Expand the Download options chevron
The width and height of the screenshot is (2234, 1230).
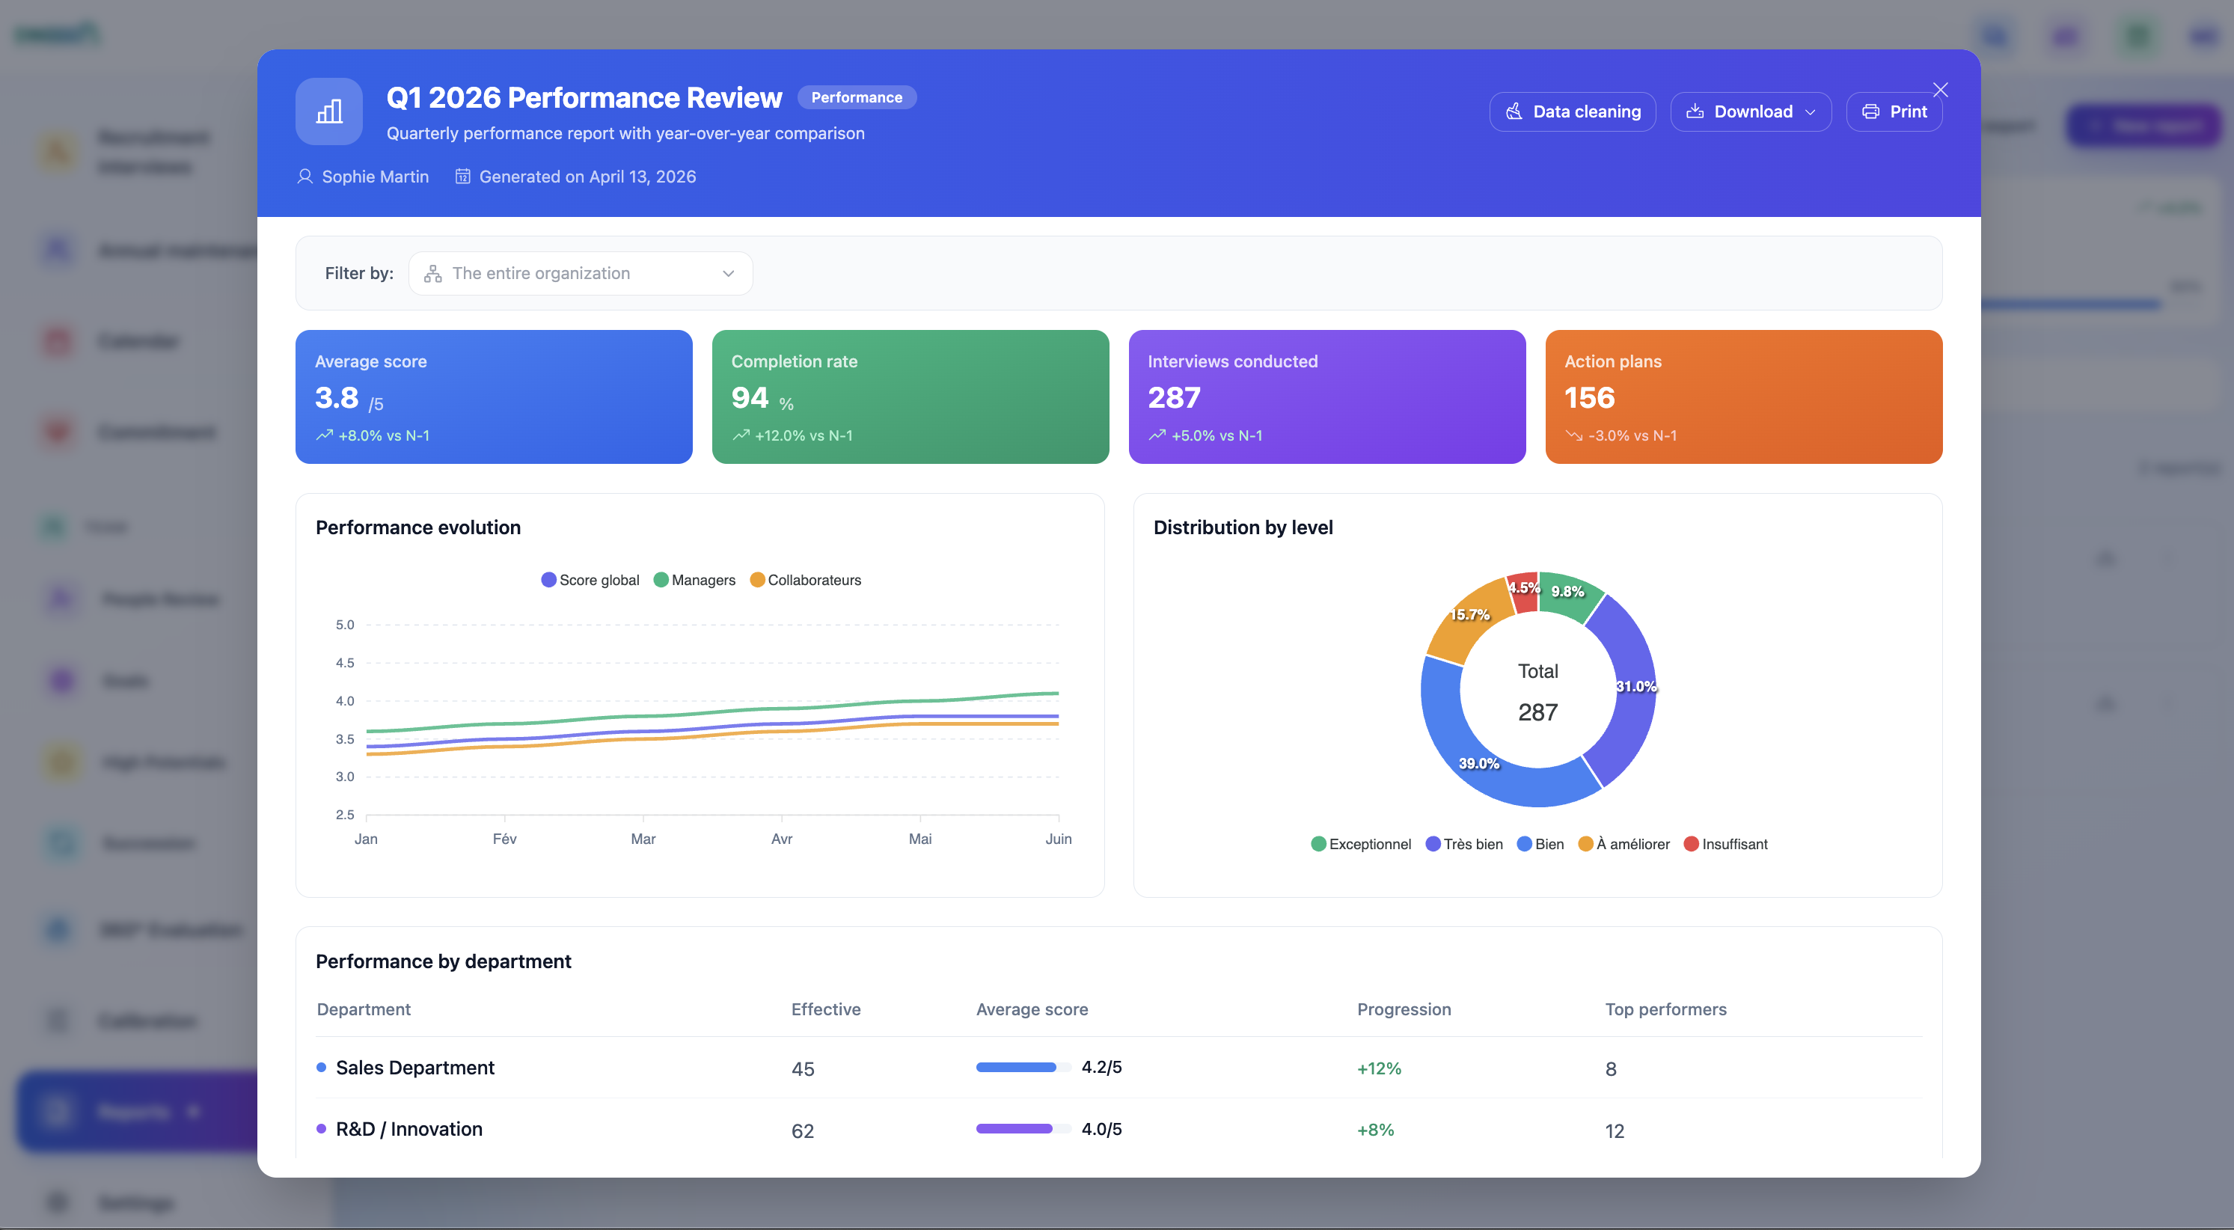[x=1810, y=112]
